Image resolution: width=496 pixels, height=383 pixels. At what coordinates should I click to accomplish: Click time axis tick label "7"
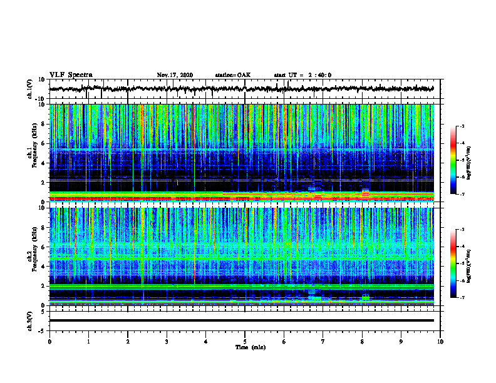323,342
